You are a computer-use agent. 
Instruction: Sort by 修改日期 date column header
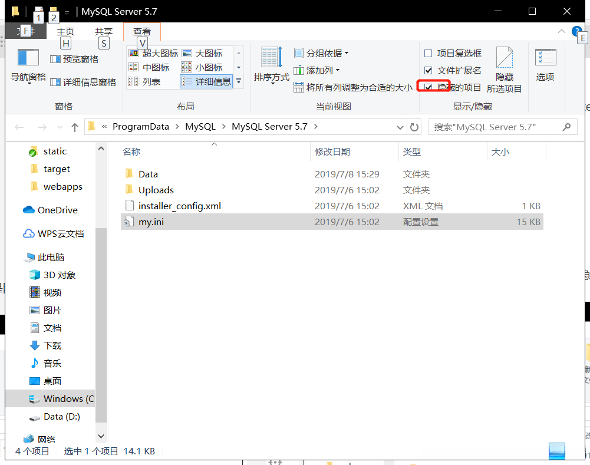pos(354,151)
